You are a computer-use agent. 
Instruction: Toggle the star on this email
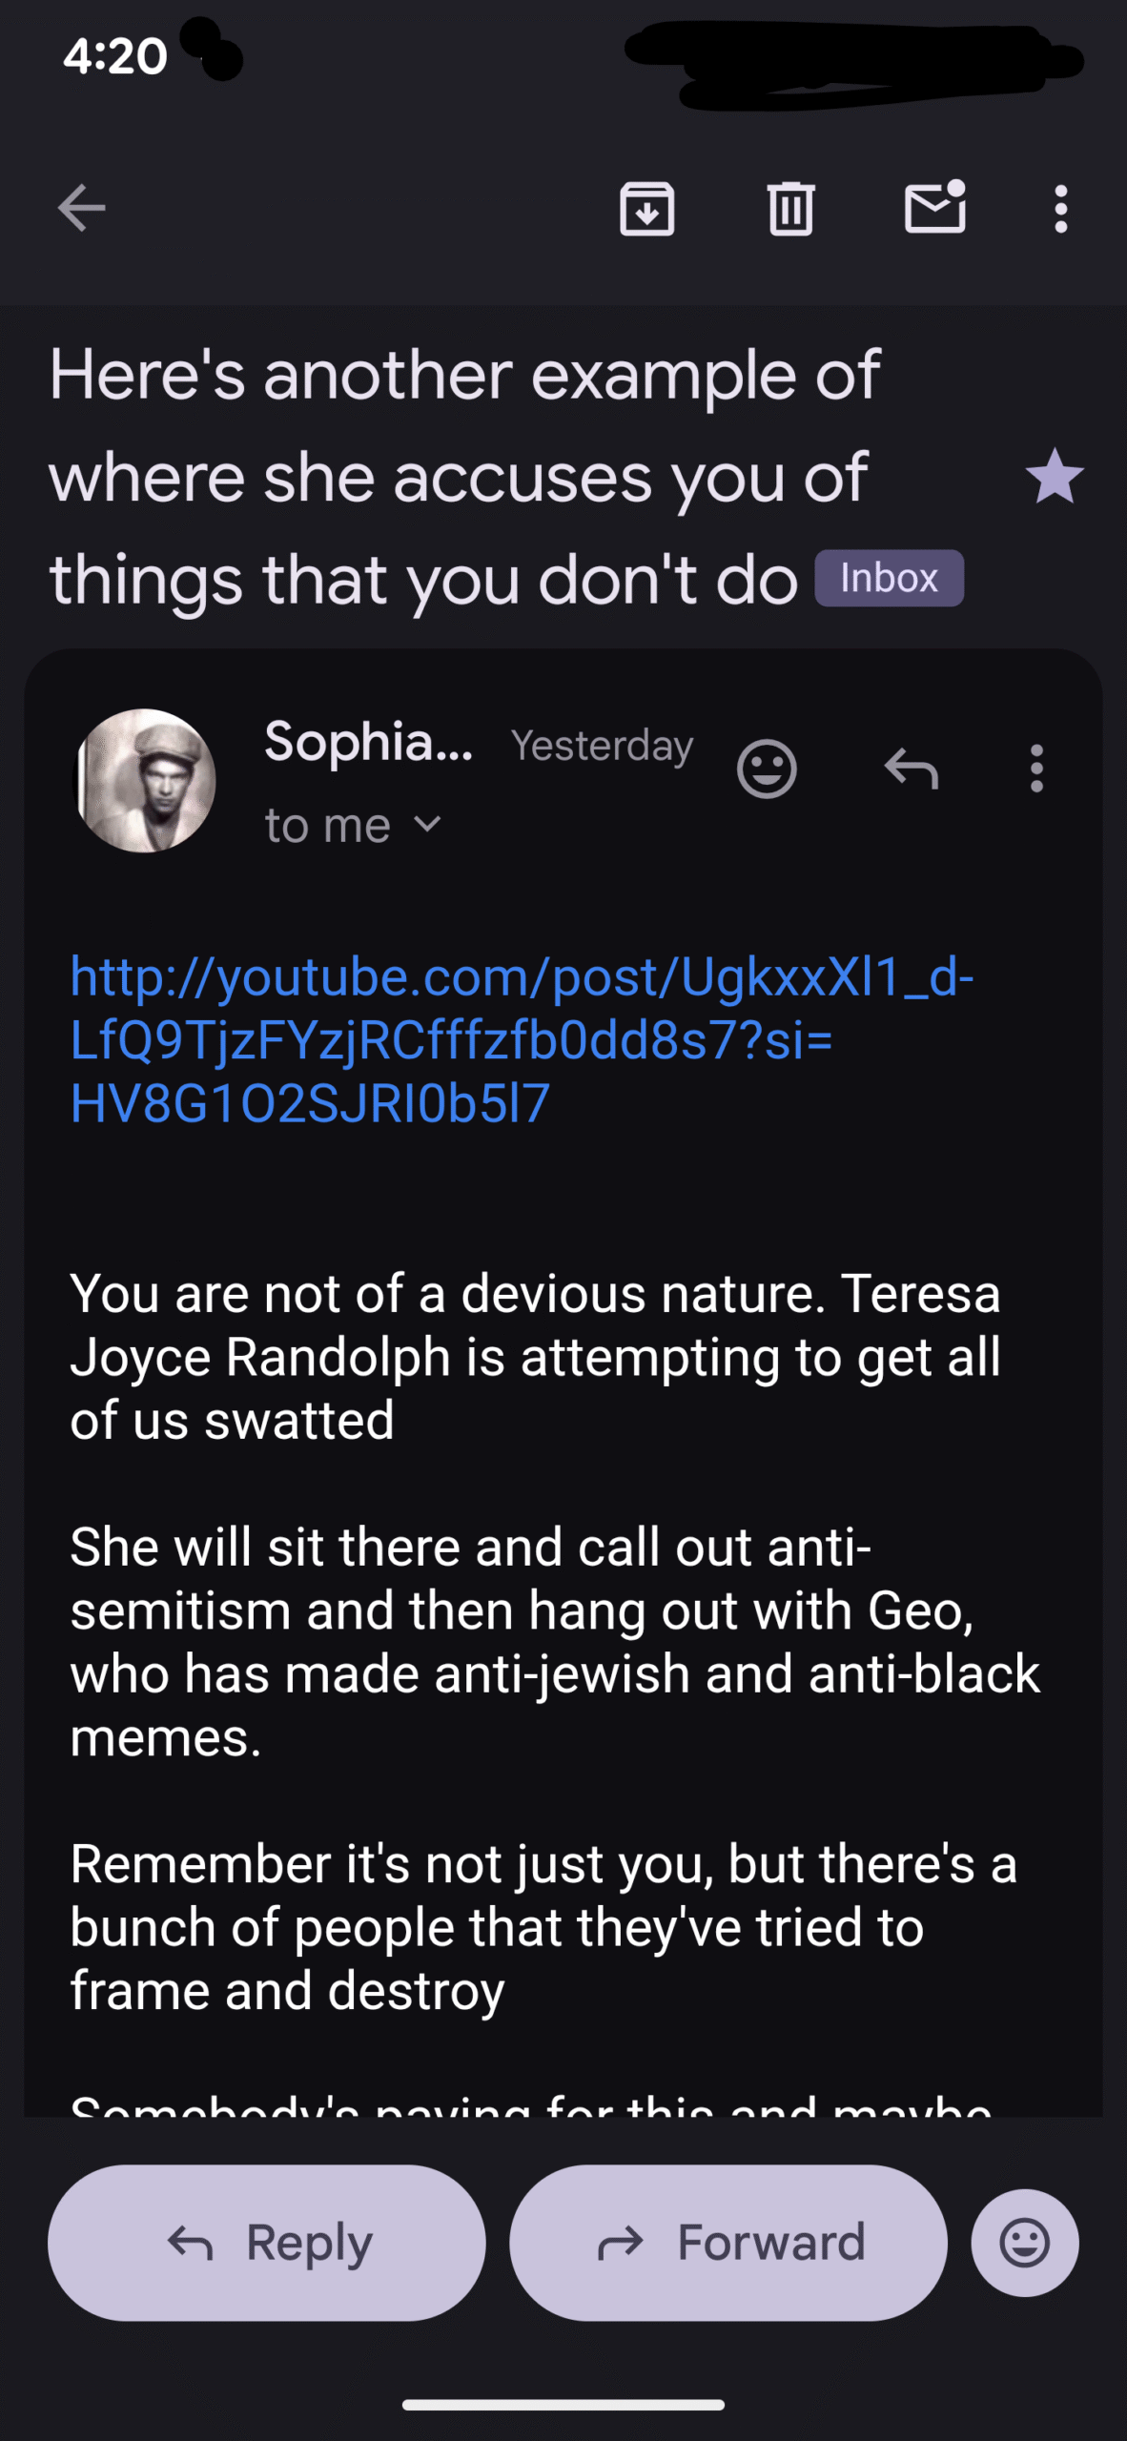(x=1054, y=477)
